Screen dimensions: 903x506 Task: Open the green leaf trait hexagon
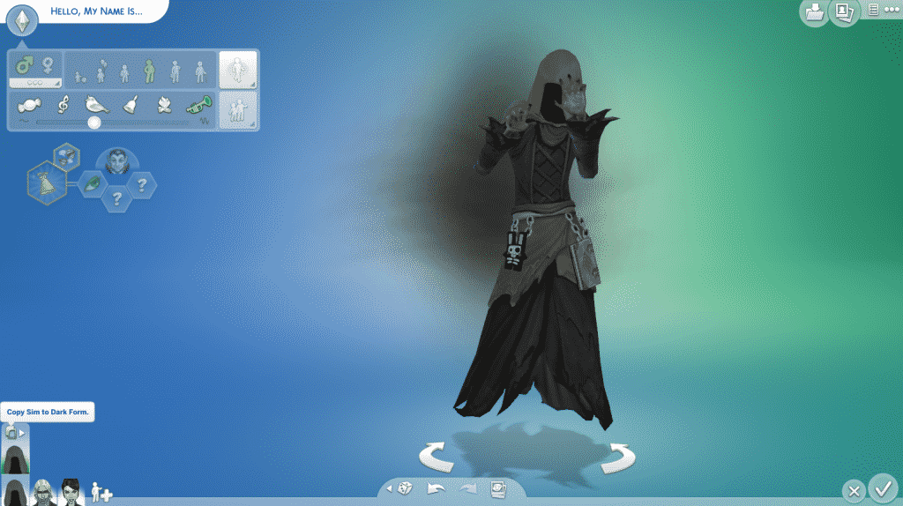point(92,184)
